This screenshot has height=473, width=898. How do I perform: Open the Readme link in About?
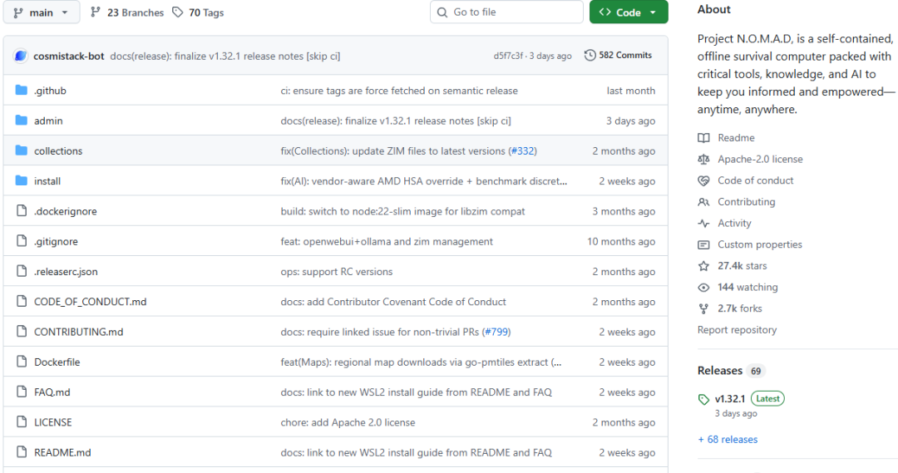[736, 138]
